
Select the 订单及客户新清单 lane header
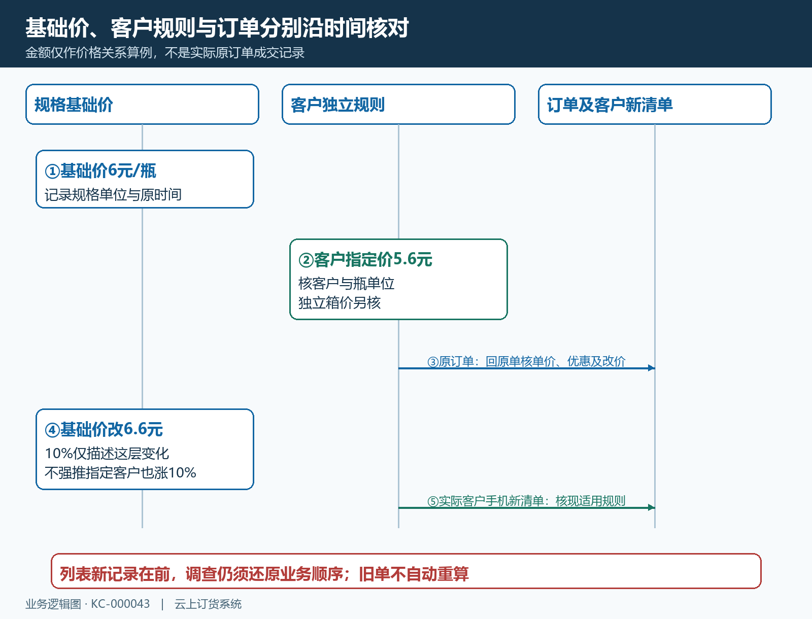[x=655, y=104]
